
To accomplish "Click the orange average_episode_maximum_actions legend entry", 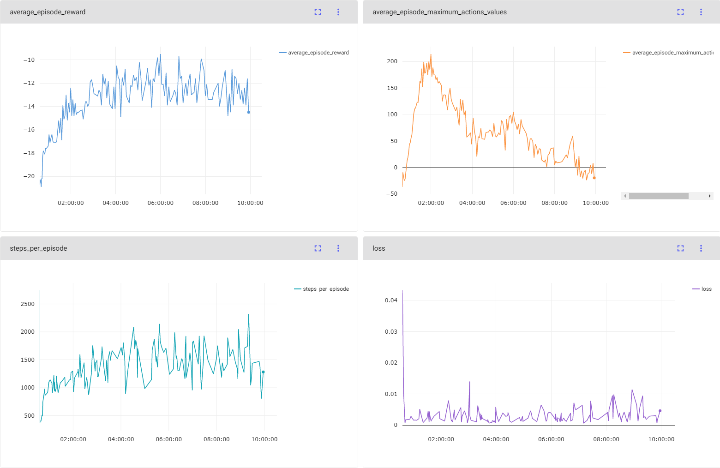I will [668, 53].
